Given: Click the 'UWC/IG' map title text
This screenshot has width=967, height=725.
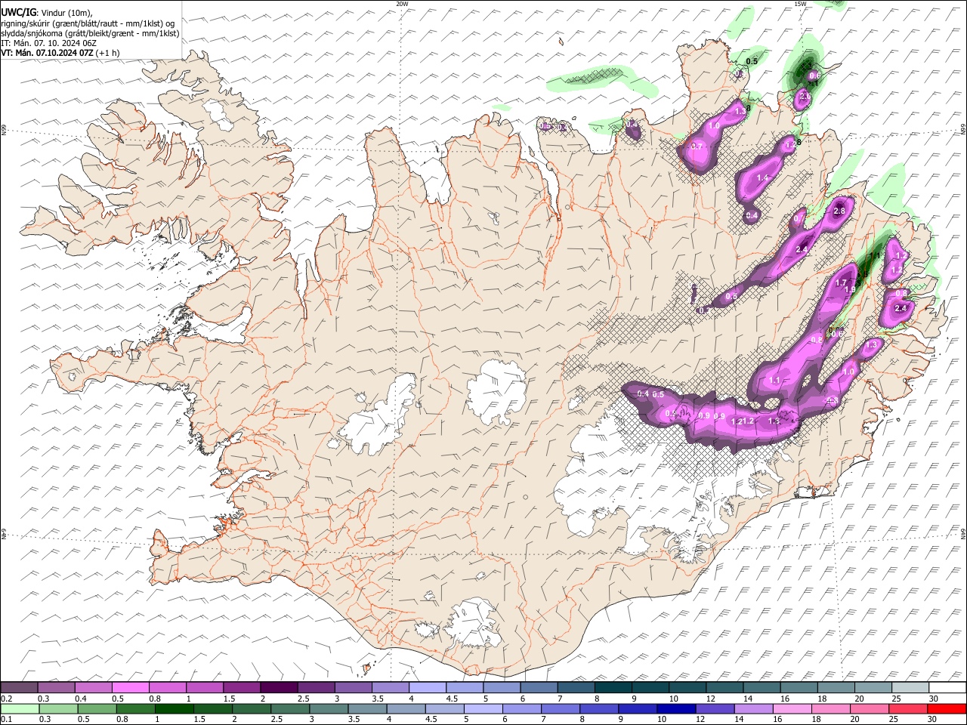Looking at the screenshot, I should point(18,12).
